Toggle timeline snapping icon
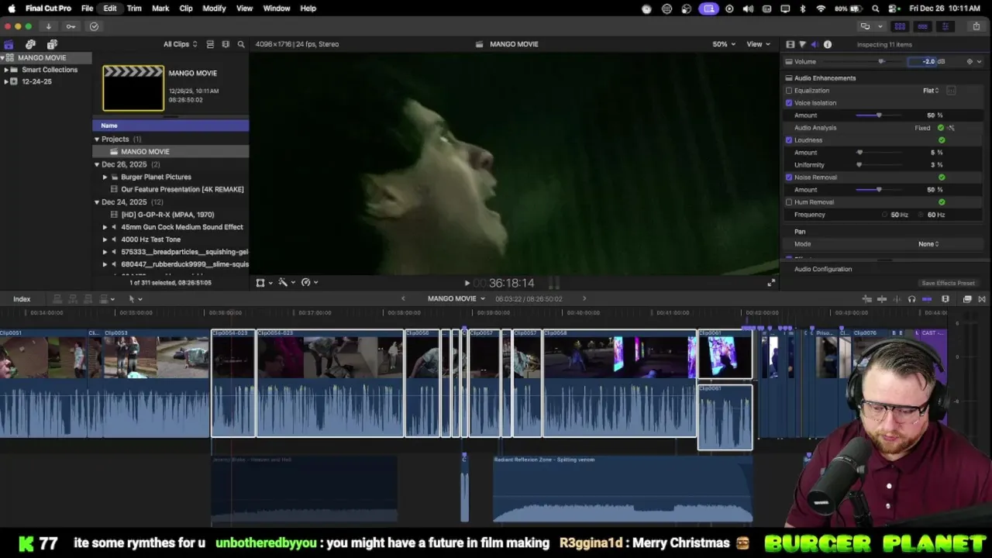Image resolution: width=992 pixels, height=558 pixels. [x=927, y=299]
